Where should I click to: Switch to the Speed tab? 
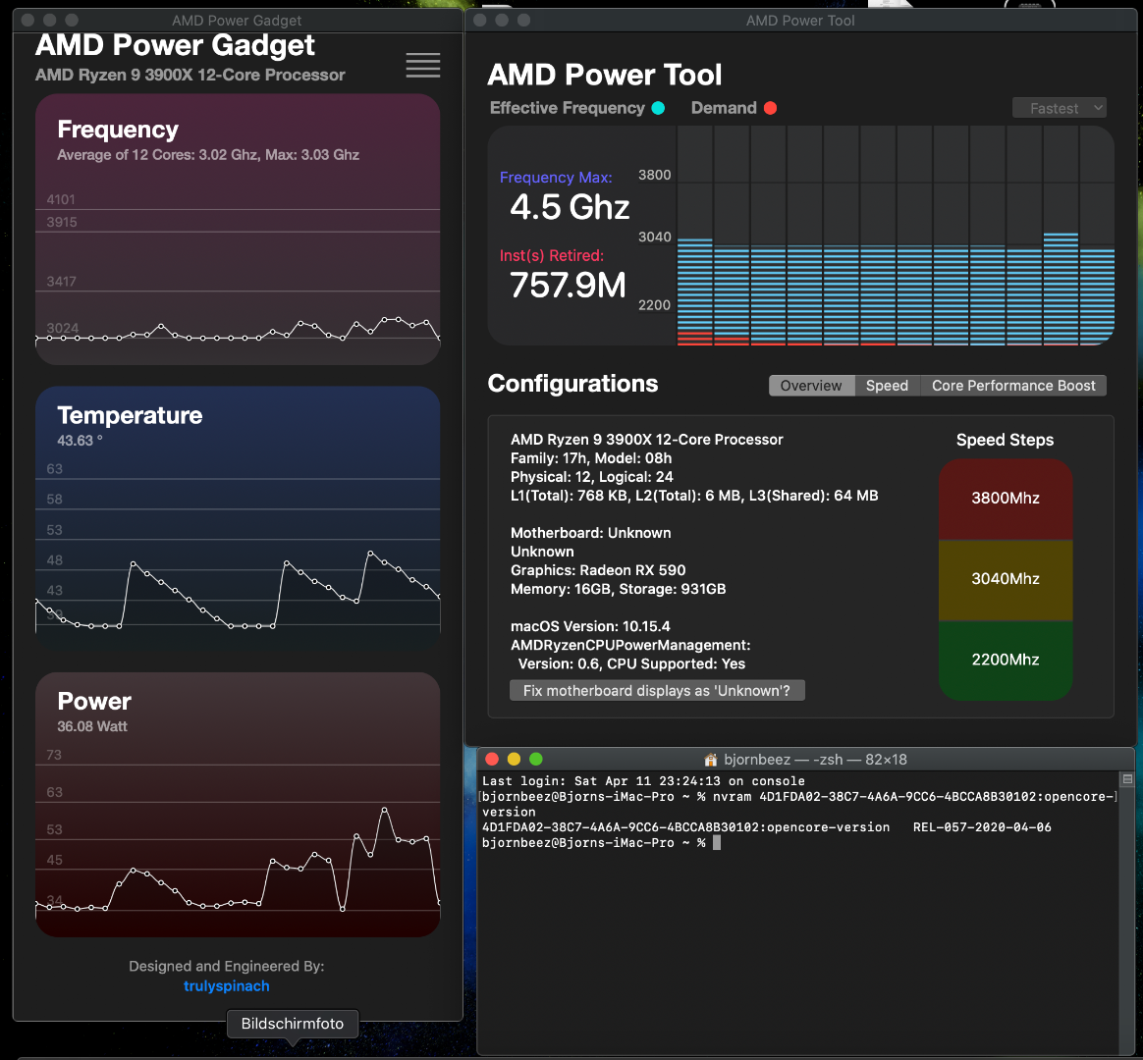click(x=887, y=386)
